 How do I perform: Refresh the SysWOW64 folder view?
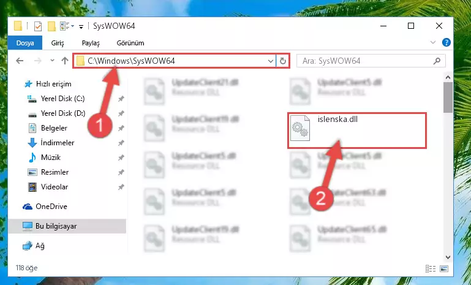282,61
